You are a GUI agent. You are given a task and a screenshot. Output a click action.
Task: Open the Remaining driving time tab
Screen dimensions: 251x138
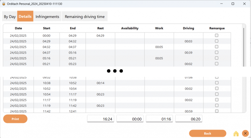click(x=85, y=17)
